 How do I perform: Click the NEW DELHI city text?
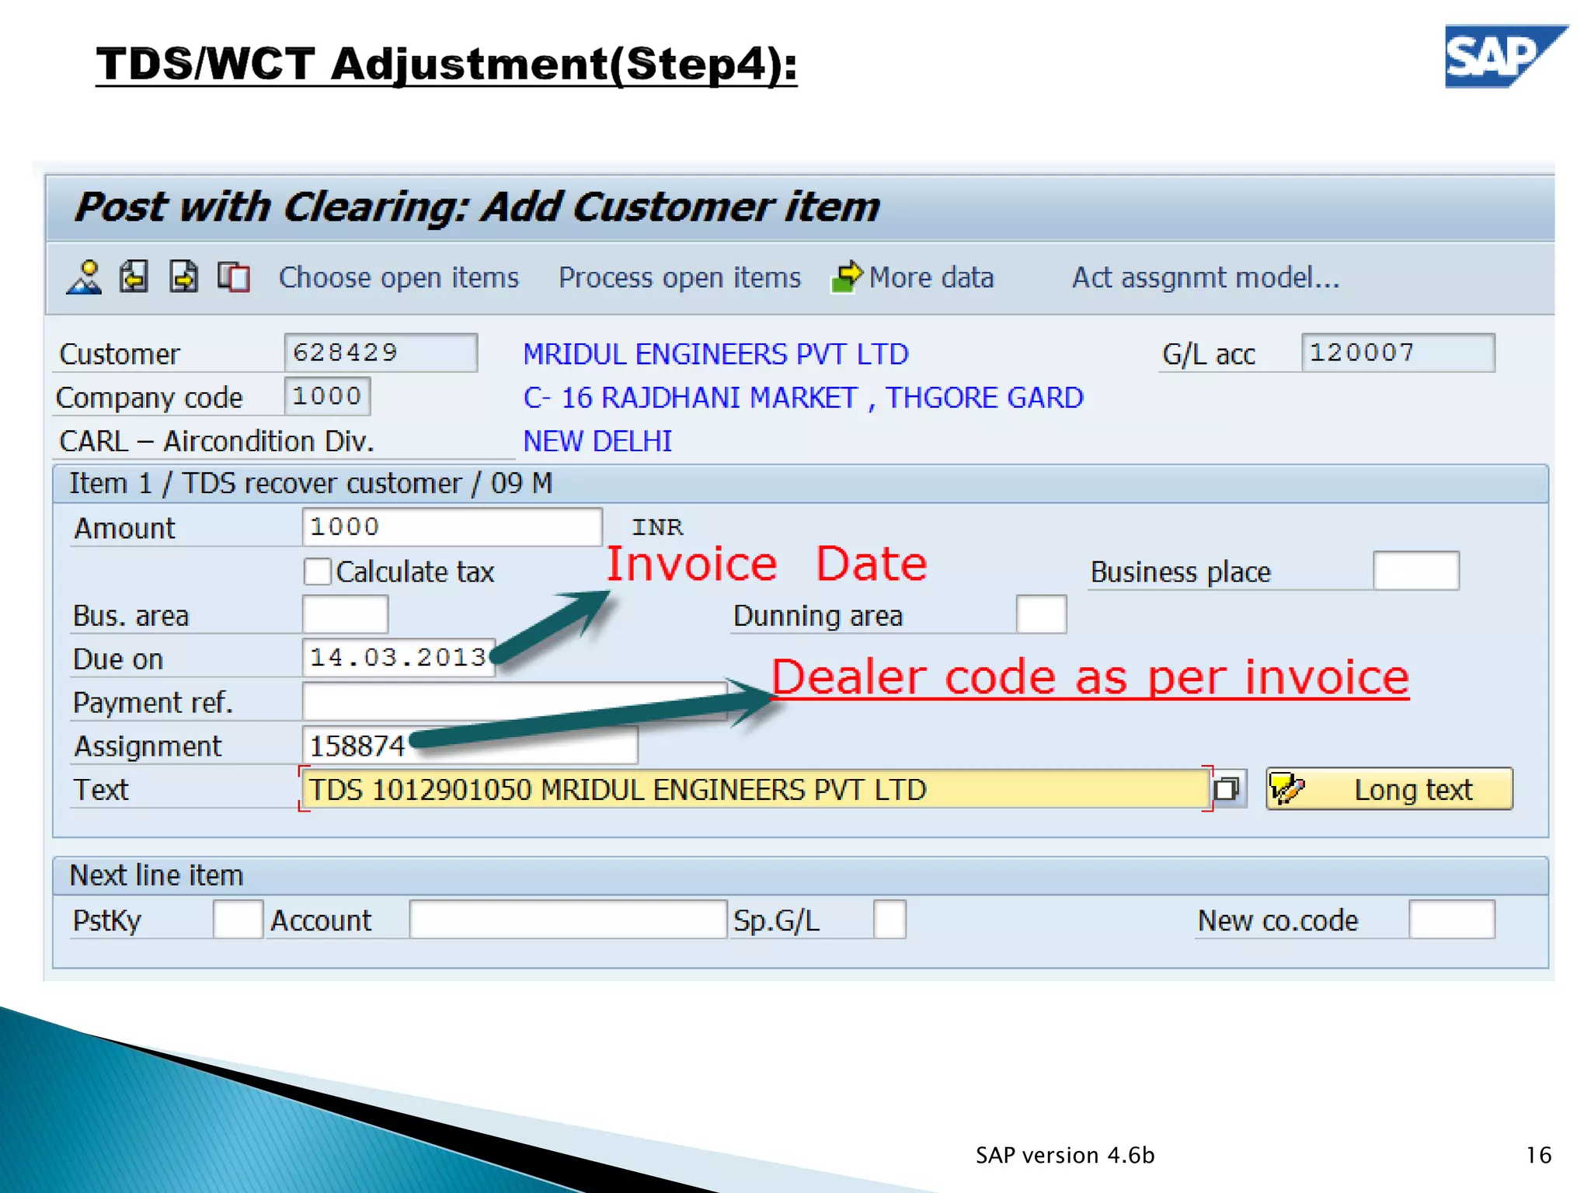coord(597,441)
